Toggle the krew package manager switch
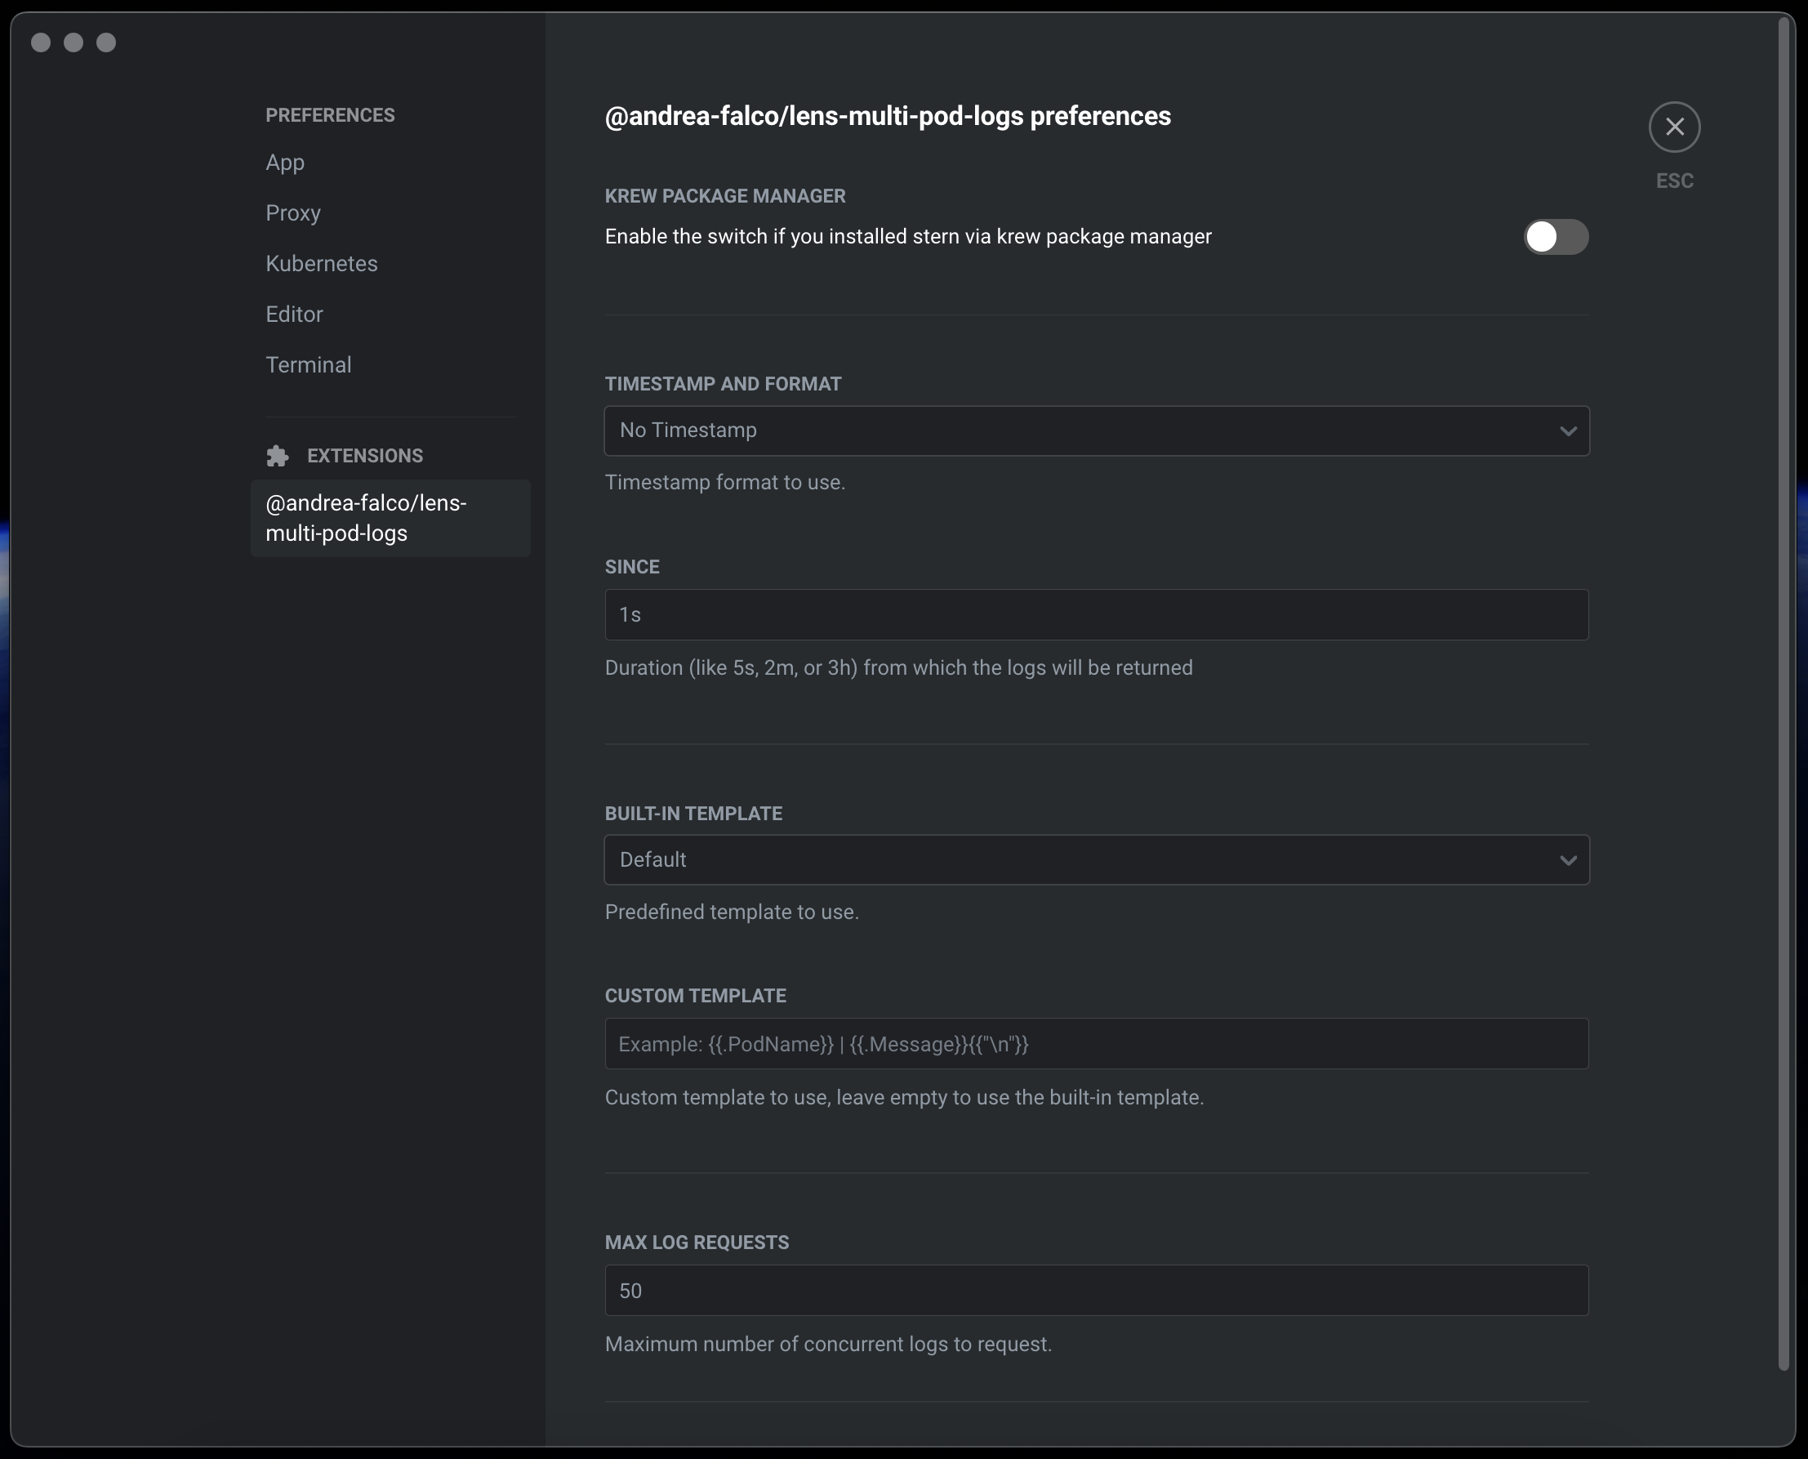 (x=1555, y=237)
